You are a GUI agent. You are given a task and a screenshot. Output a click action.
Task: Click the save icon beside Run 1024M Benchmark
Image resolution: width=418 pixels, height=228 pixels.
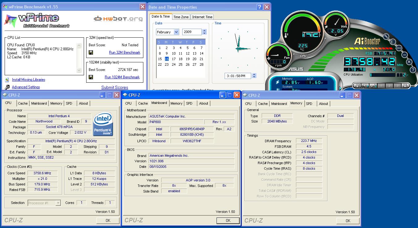(91, 77)
